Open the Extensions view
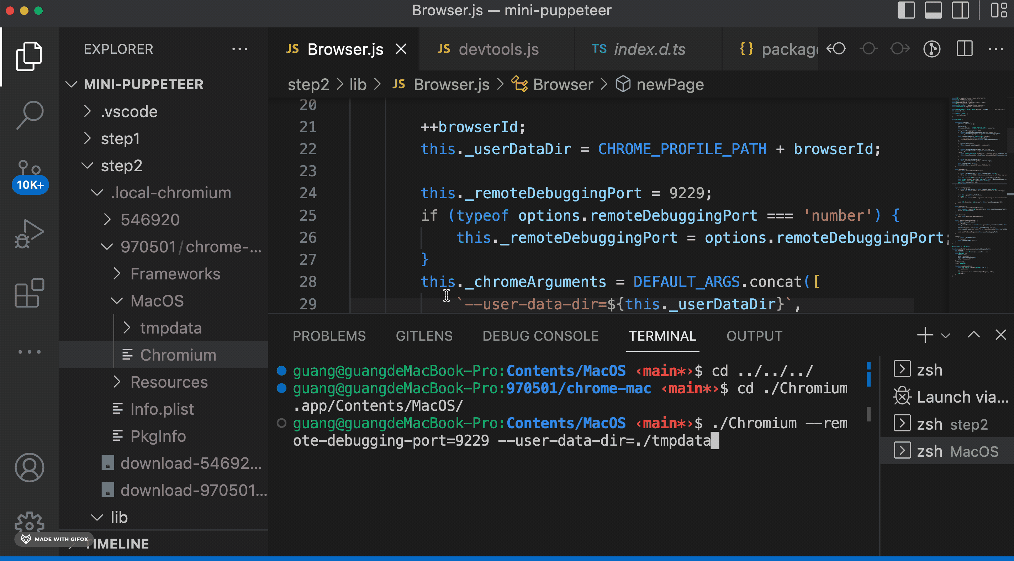 [x=30, y=293]
